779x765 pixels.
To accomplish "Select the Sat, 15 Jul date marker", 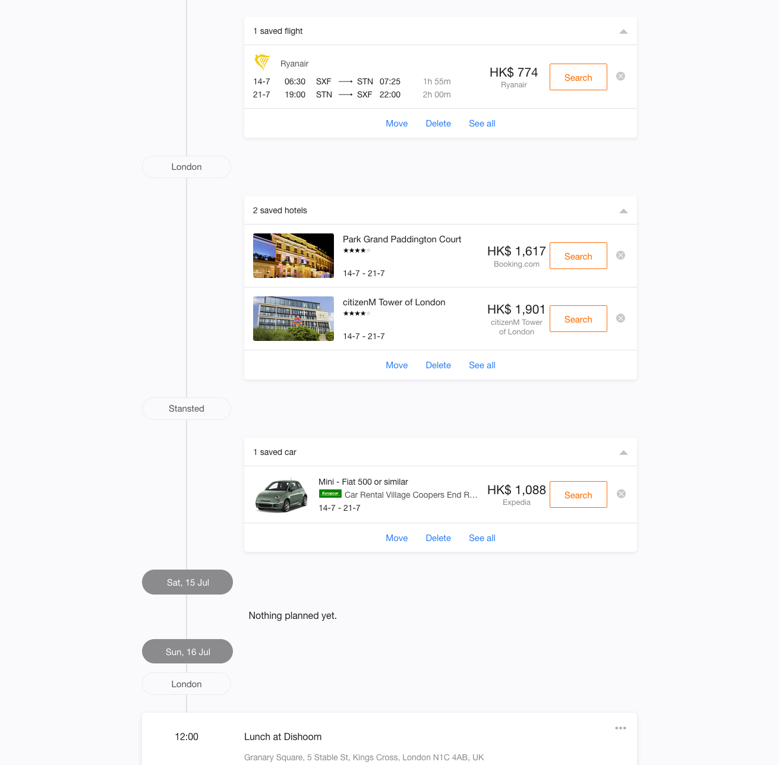I will click(187, 582).
